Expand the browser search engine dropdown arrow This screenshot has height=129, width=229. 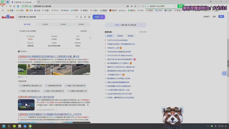pos(175,6)
